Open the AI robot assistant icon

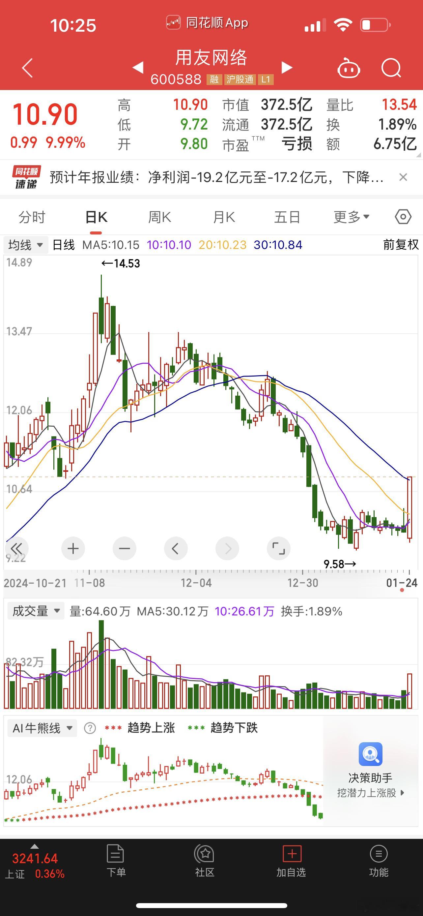pos(349,68)
